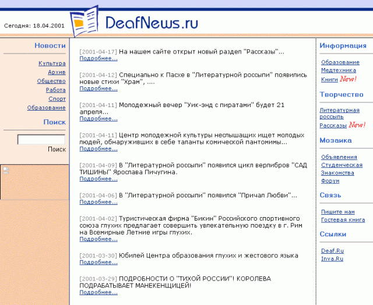Open the Культура news section
The width and height of the screenshot is (373, 305).
[52, 63]
